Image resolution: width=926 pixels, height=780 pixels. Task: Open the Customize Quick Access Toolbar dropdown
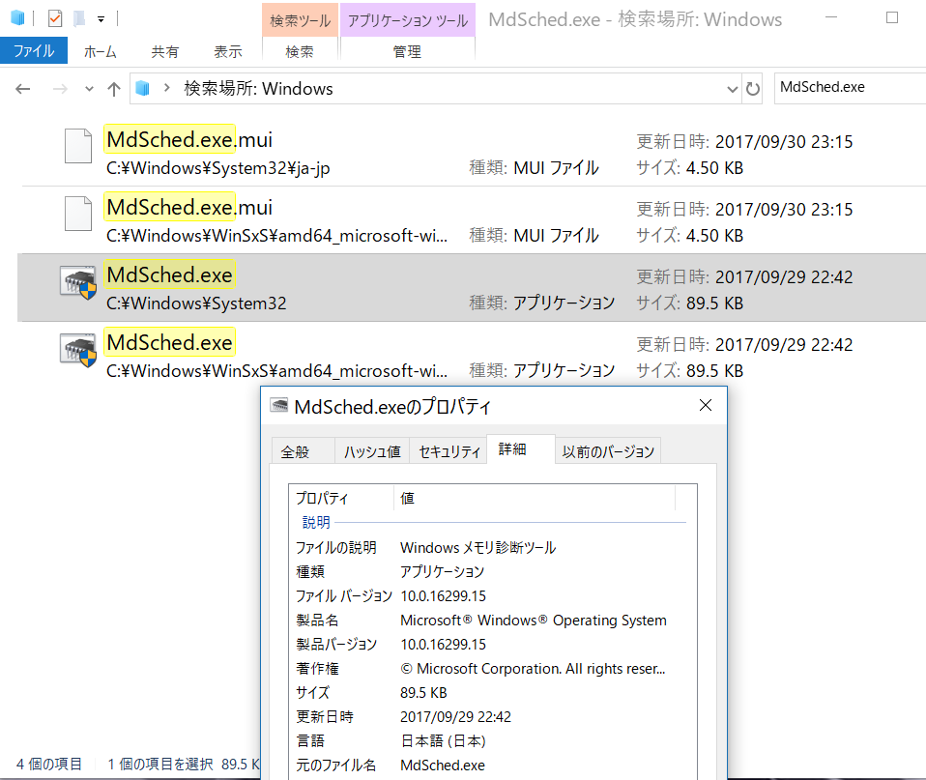101,19
